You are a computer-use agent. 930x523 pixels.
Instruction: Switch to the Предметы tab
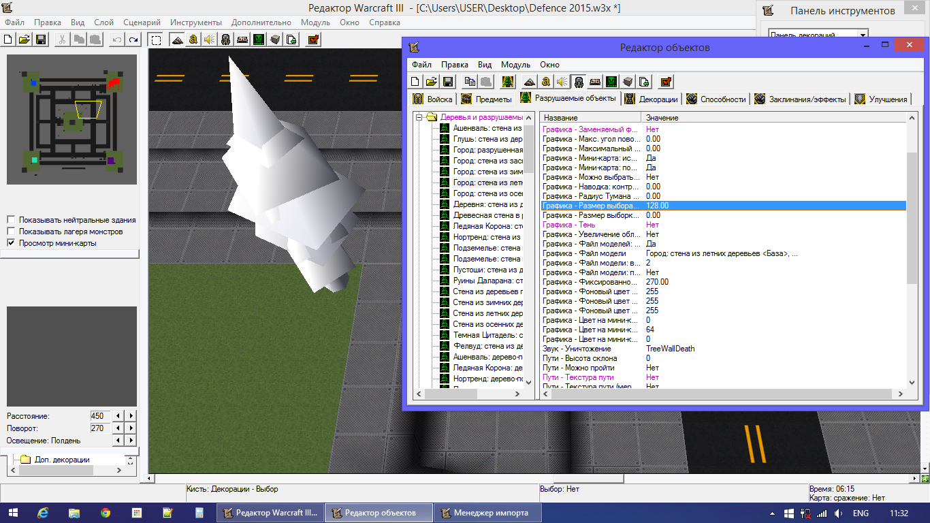(487, 99)
